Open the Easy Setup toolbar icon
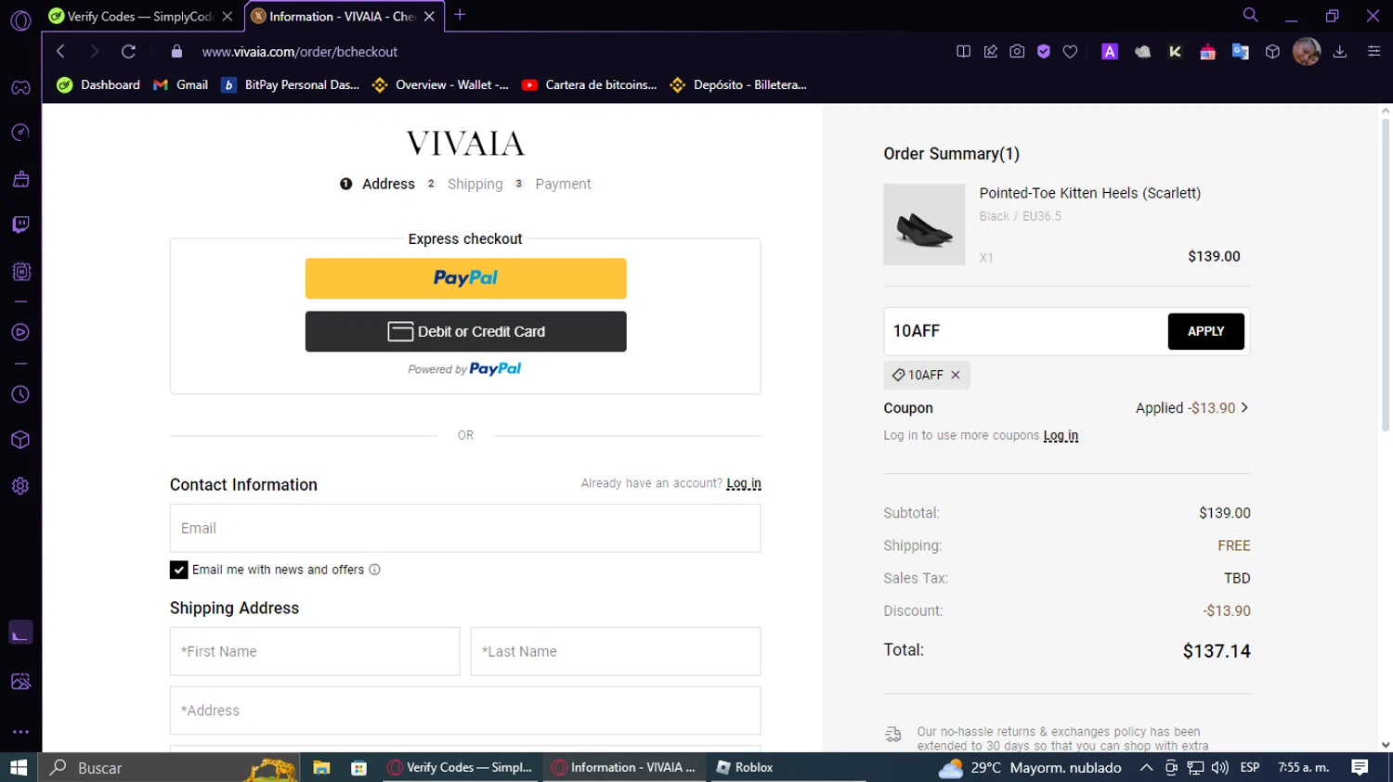 (x=1373, y=52)
